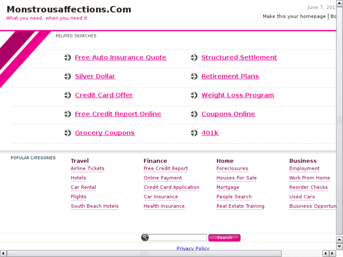Image resolution: width=343 pixels, height=257 pixels.
Task: Click arrow icon beside Weight Loss Program
Action: [x=194, y=95]
